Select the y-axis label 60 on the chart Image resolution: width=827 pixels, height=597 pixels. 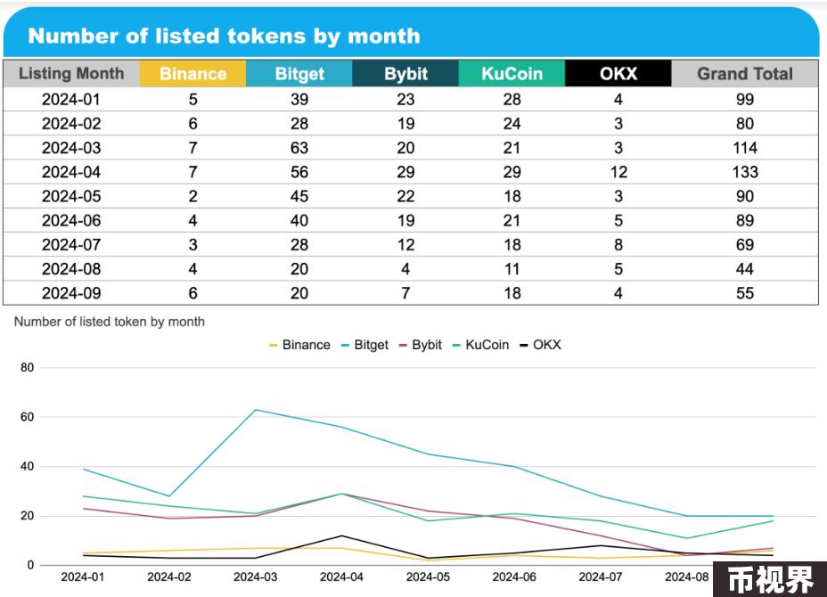28,417
